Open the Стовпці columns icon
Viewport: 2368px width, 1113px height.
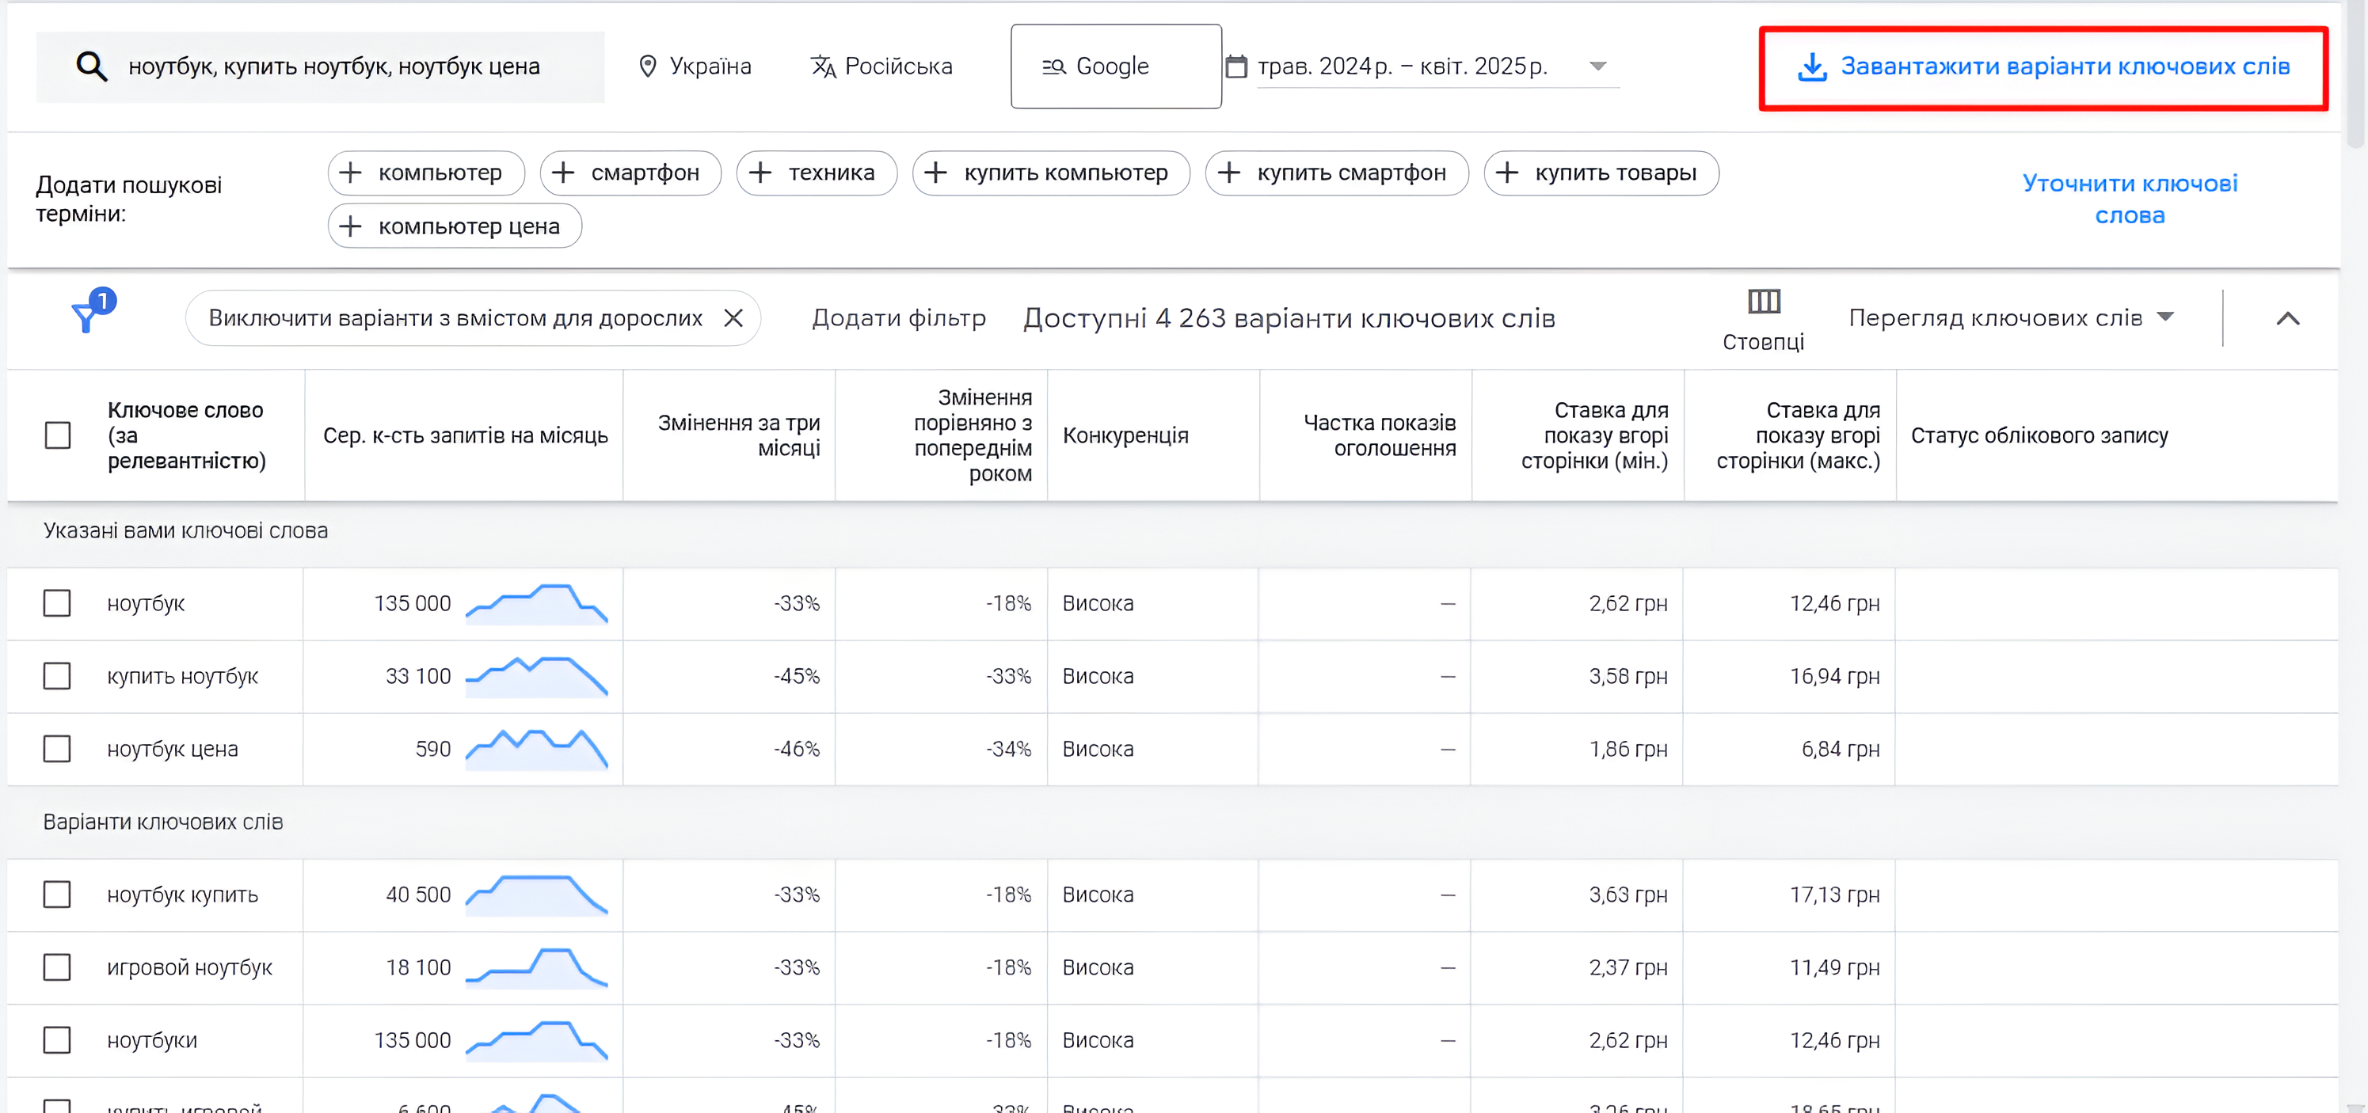[1763, 301]
